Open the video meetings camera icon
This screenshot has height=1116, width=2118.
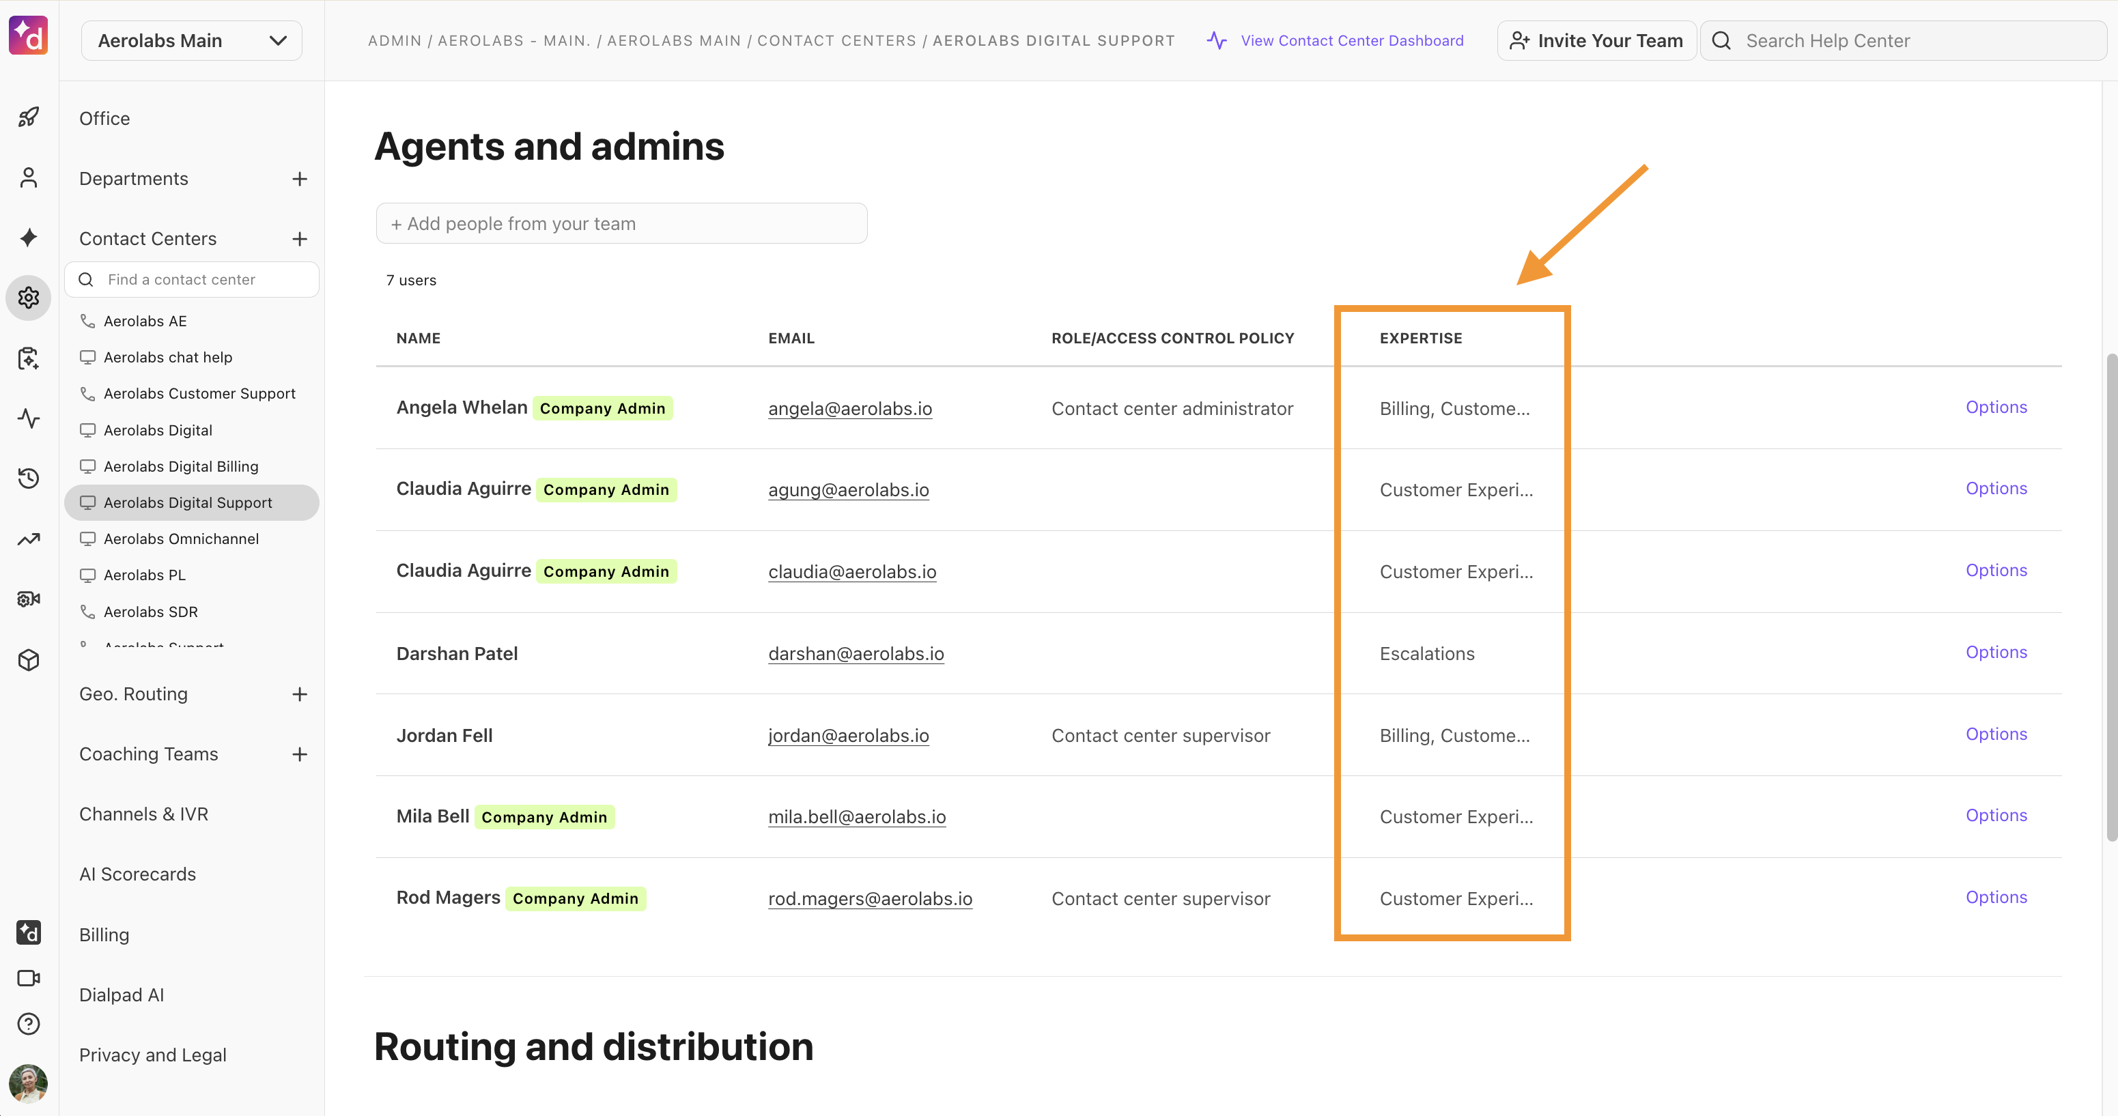point(29,978)
